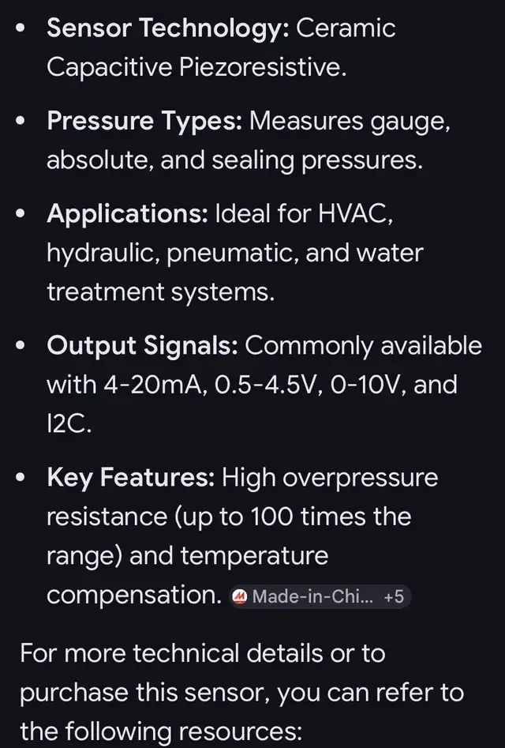Click the 'treatment systems.' text

[160, 291]
